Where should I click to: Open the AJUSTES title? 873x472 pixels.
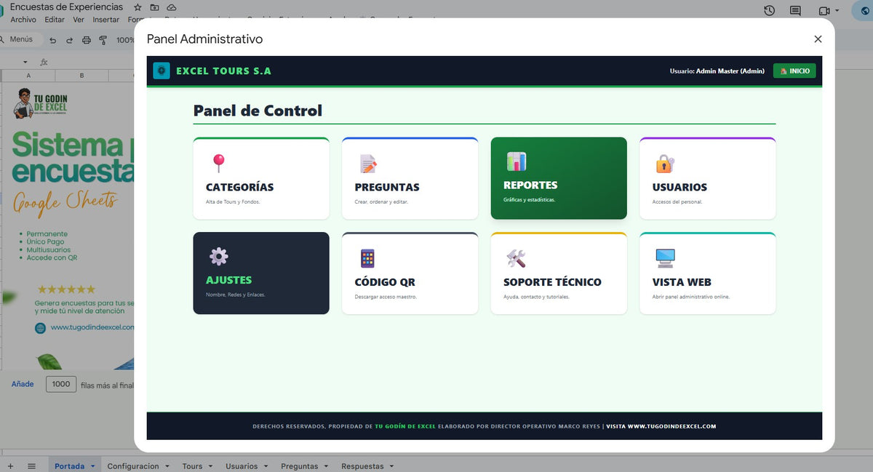point(228,280)
